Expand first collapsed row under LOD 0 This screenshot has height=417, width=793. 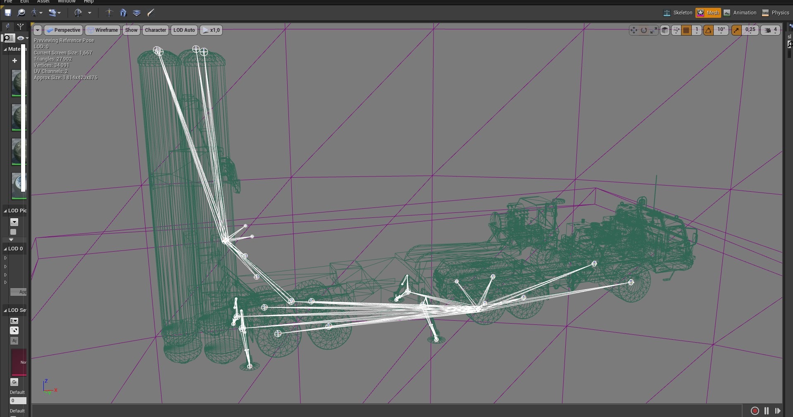pyautogui.click(x=5, y=258)
